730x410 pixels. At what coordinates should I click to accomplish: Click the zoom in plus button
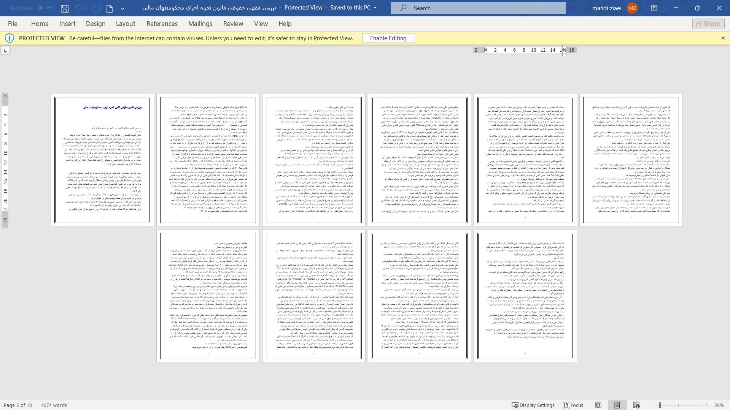(x=706, y=405)
